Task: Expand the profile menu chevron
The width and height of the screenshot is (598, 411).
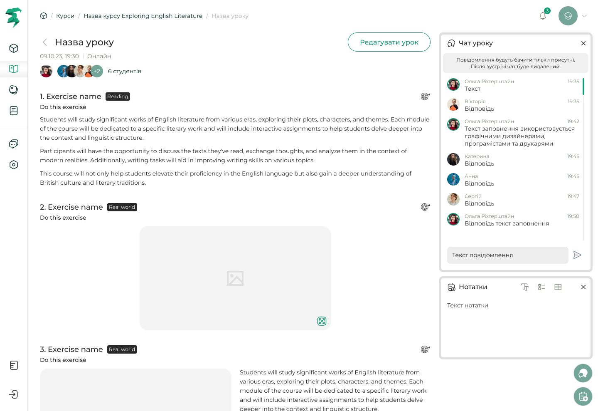Action: click(584, 16)
